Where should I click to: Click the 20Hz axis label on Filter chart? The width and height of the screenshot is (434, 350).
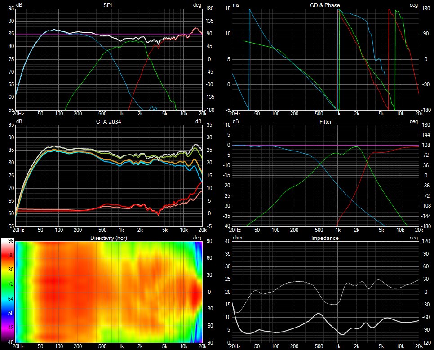[235, 230]
